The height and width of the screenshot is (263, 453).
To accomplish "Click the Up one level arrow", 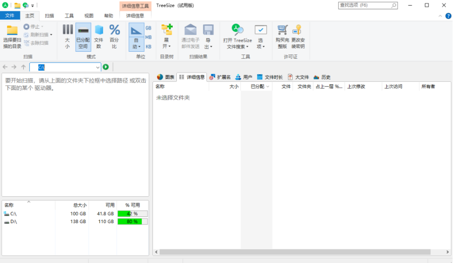I will point(24,67).
